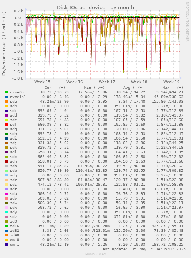Click the 'dm-0' device label

pyautogui.click(x=15, y=240)
